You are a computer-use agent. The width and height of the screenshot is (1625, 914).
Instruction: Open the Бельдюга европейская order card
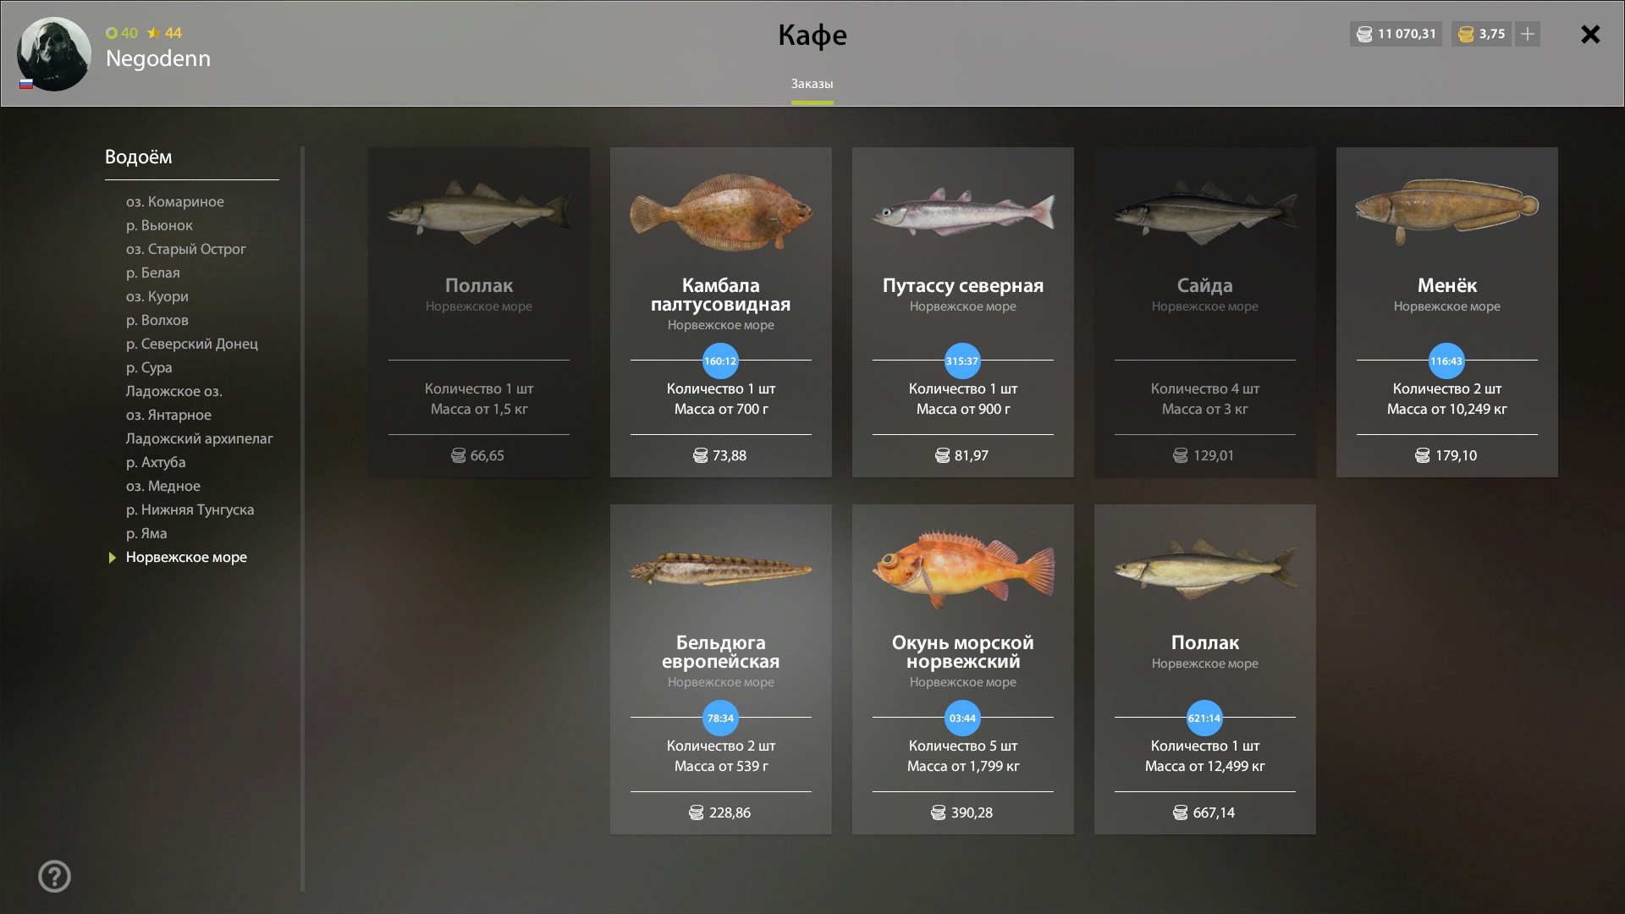point(720,669)
